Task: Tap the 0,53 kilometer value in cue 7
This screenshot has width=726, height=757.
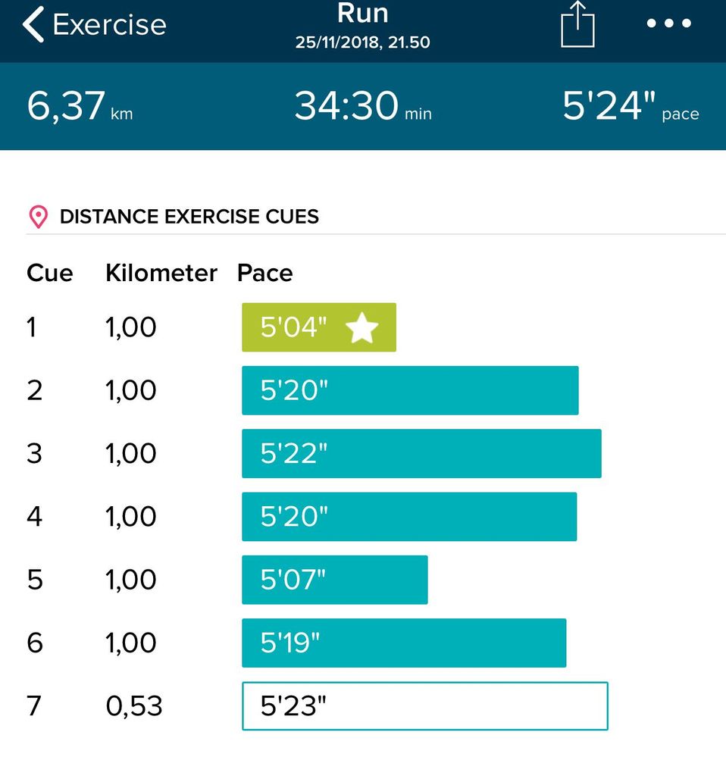Action: point(133,706)
